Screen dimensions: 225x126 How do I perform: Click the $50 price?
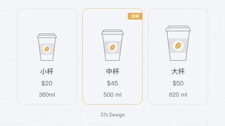[x=178, y=83]
